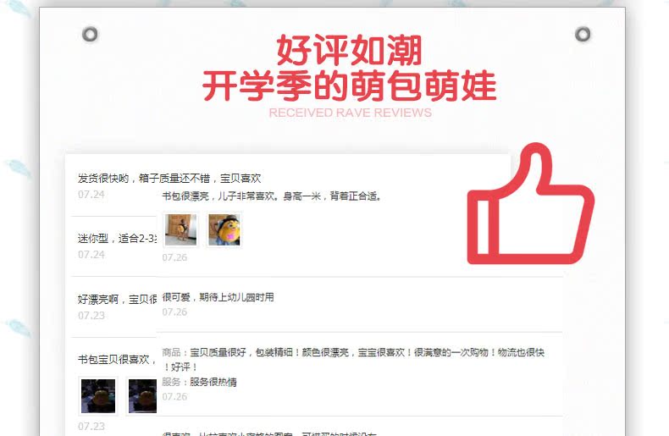
Task: Open the second dark backpack review photo
Action: pyautogui.click(x=142, y=396)
